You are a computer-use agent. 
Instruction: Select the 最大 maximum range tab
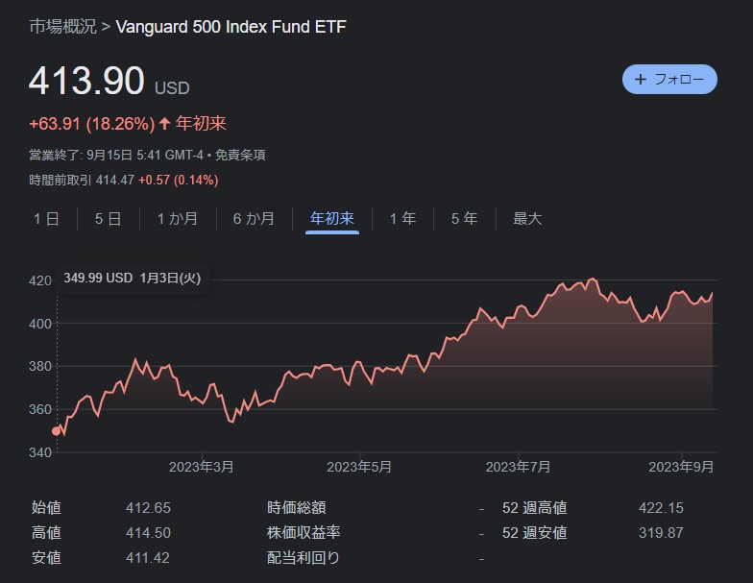[527, 219]
